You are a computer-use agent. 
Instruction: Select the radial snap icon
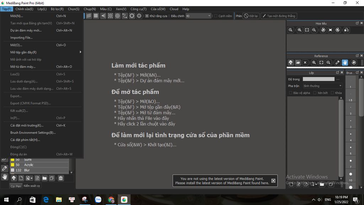110,16
